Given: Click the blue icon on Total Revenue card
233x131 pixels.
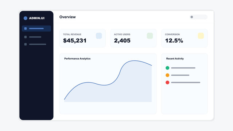Looking at the screenshot, I should (x=99, y=36).
